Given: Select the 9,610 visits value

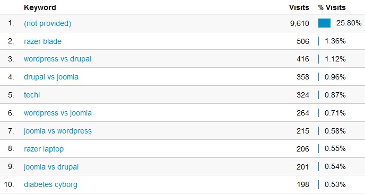Looking at the screenshot, I should tap(300, 23).
